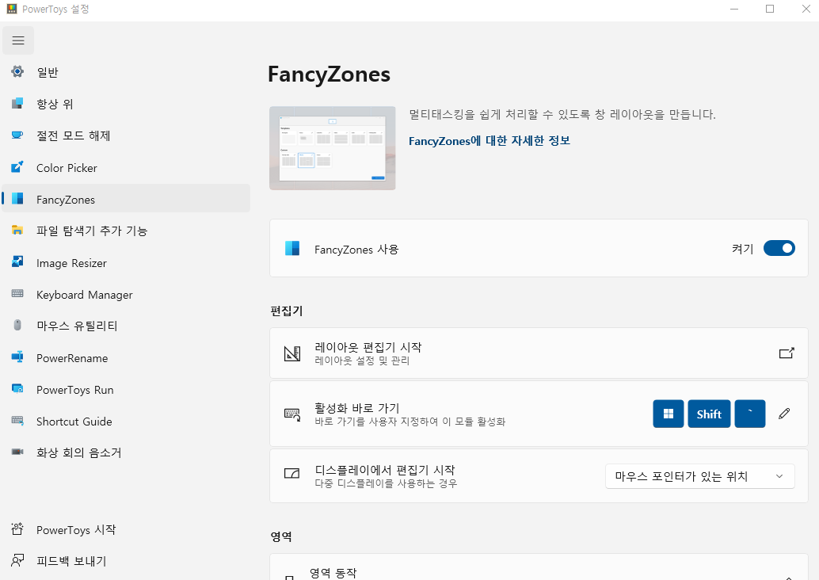
Task: Open the PowerToys Run settings page
Action: [126, 390]
